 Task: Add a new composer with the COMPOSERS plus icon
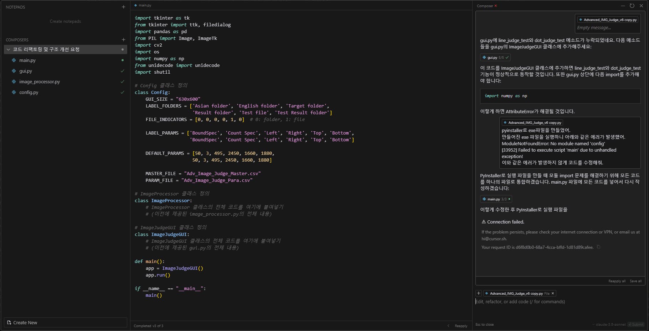click(123, 40)
